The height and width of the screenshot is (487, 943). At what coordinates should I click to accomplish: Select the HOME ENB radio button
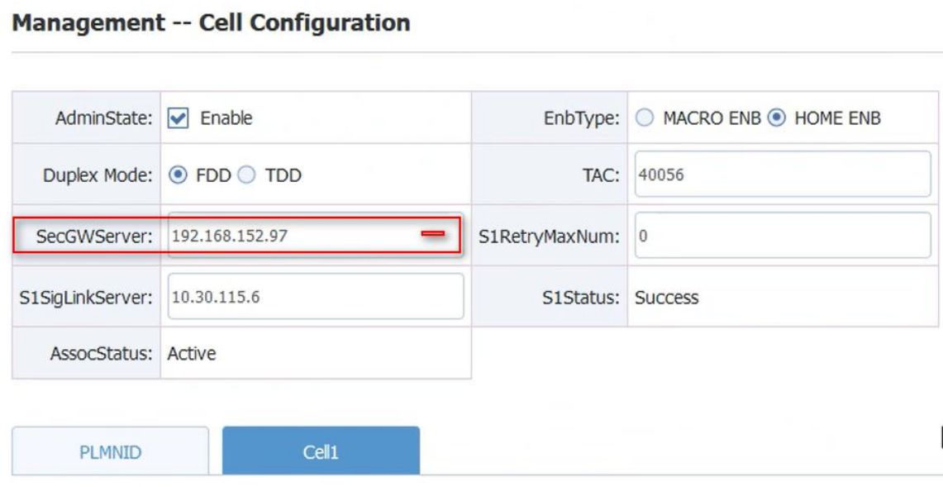[x=776, y=118]
